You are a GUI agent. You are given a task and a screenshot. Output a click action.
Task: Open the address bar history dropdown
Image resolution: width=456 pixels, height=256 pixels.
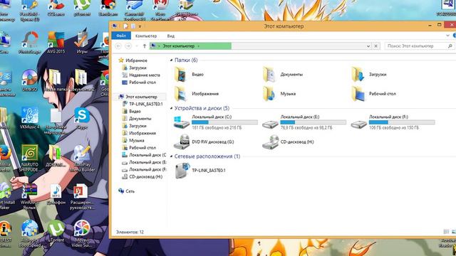click(368, 46)
